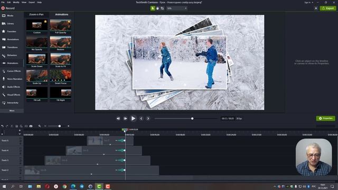This screenshot has width=338, height=190.
Task: Select the arrow Edit mode tool
Action: tap(153, 8)
